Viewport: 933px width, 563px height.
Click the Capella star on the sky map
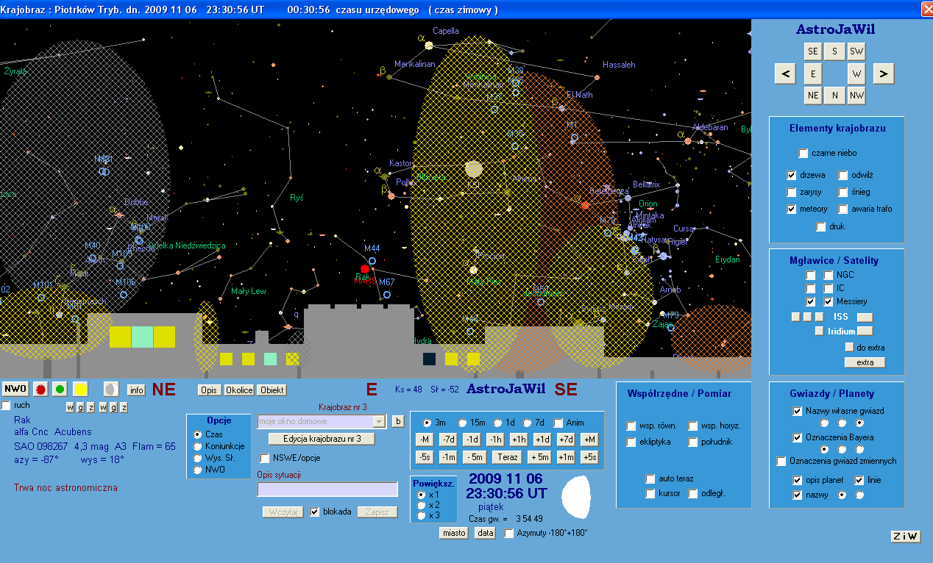tap(429, 46)
